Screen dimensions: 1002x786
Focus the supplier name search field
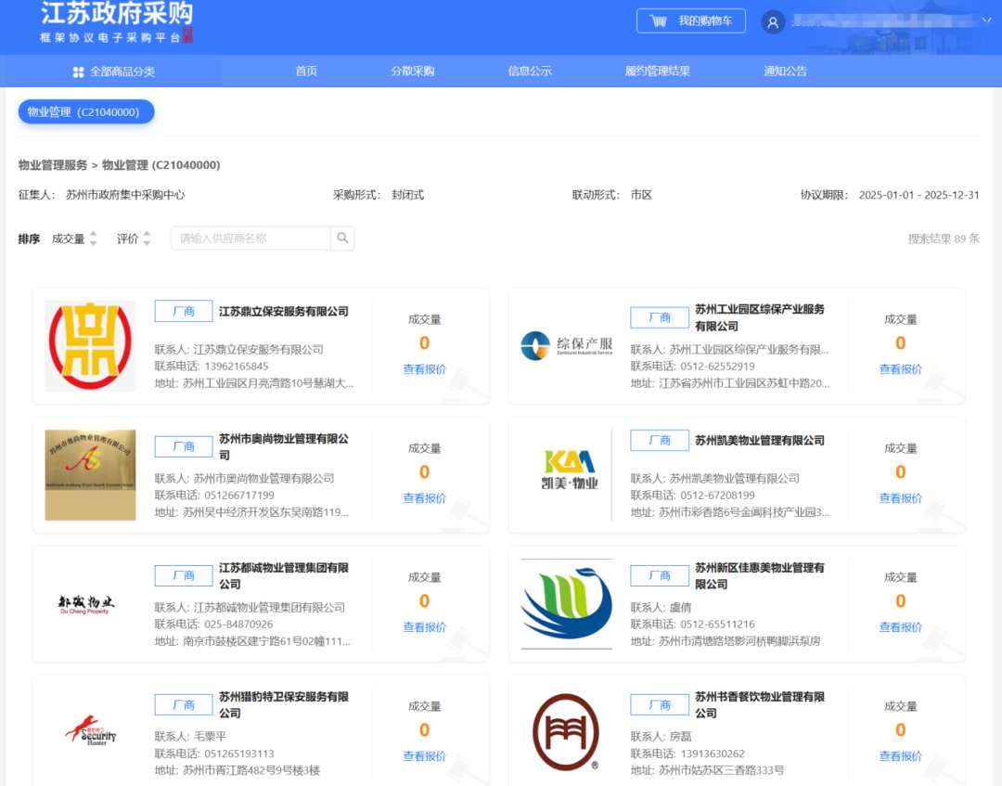point(250,238)
